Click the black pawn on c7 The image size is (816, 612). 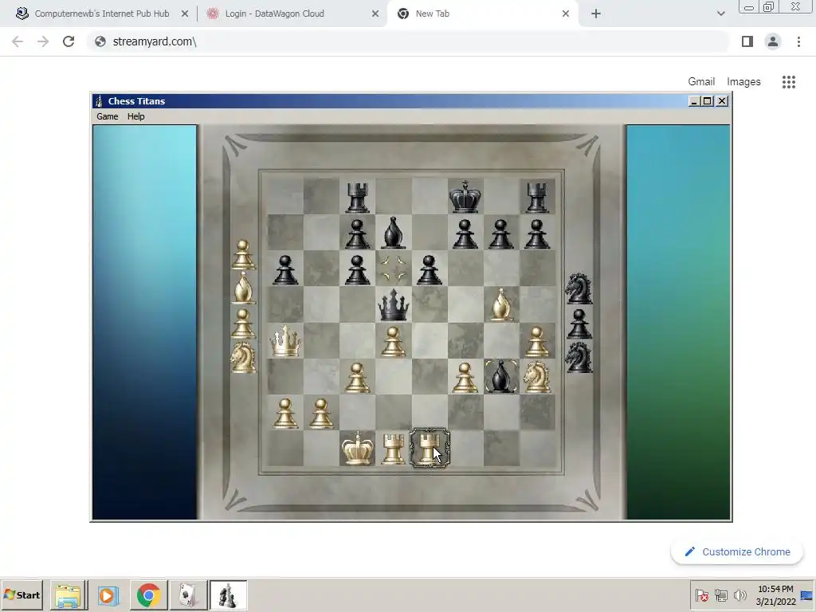357,233
